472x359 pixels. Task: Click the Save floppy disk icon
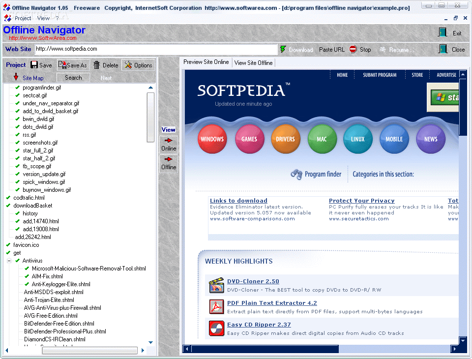tap(34, 65)
